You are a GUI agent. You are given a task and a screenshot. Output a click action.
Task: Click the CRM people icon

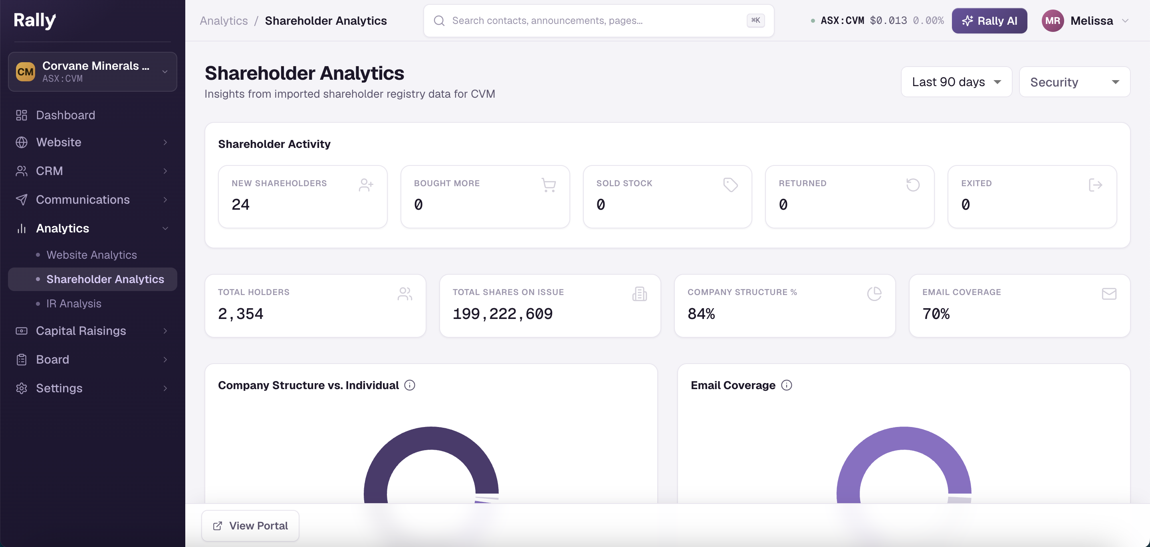pos(22,171)
